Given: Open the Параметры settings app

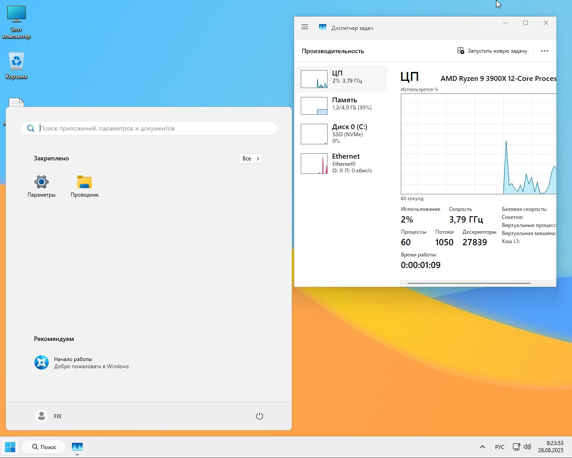Looking at the screenshot, I should (x=42, y=186).
